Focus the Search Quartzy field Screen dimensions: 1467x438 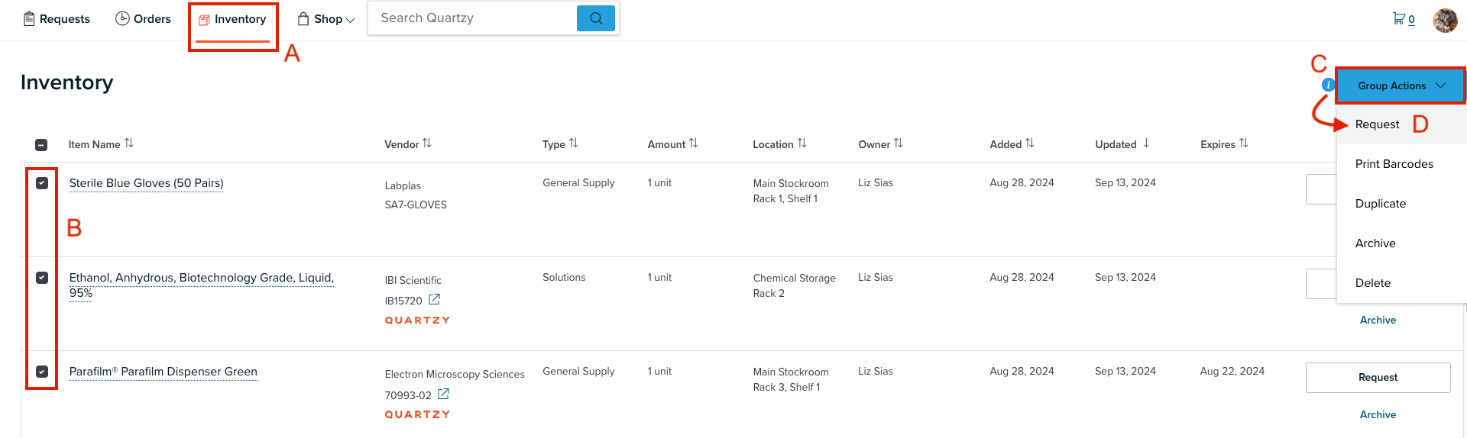(x=473, y=18)
